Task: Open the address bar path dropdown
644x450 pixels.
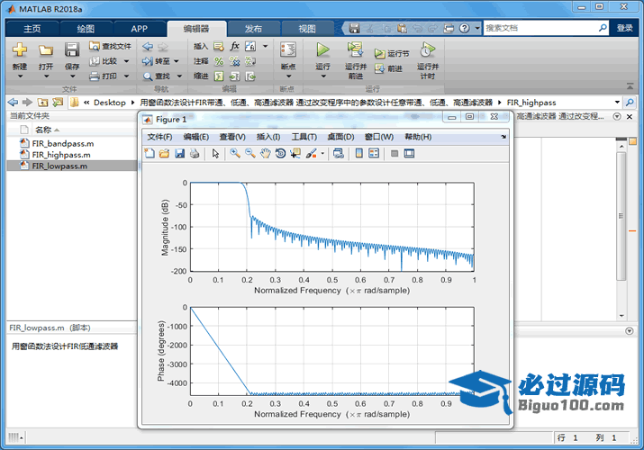Action: [x=618, y=103]
